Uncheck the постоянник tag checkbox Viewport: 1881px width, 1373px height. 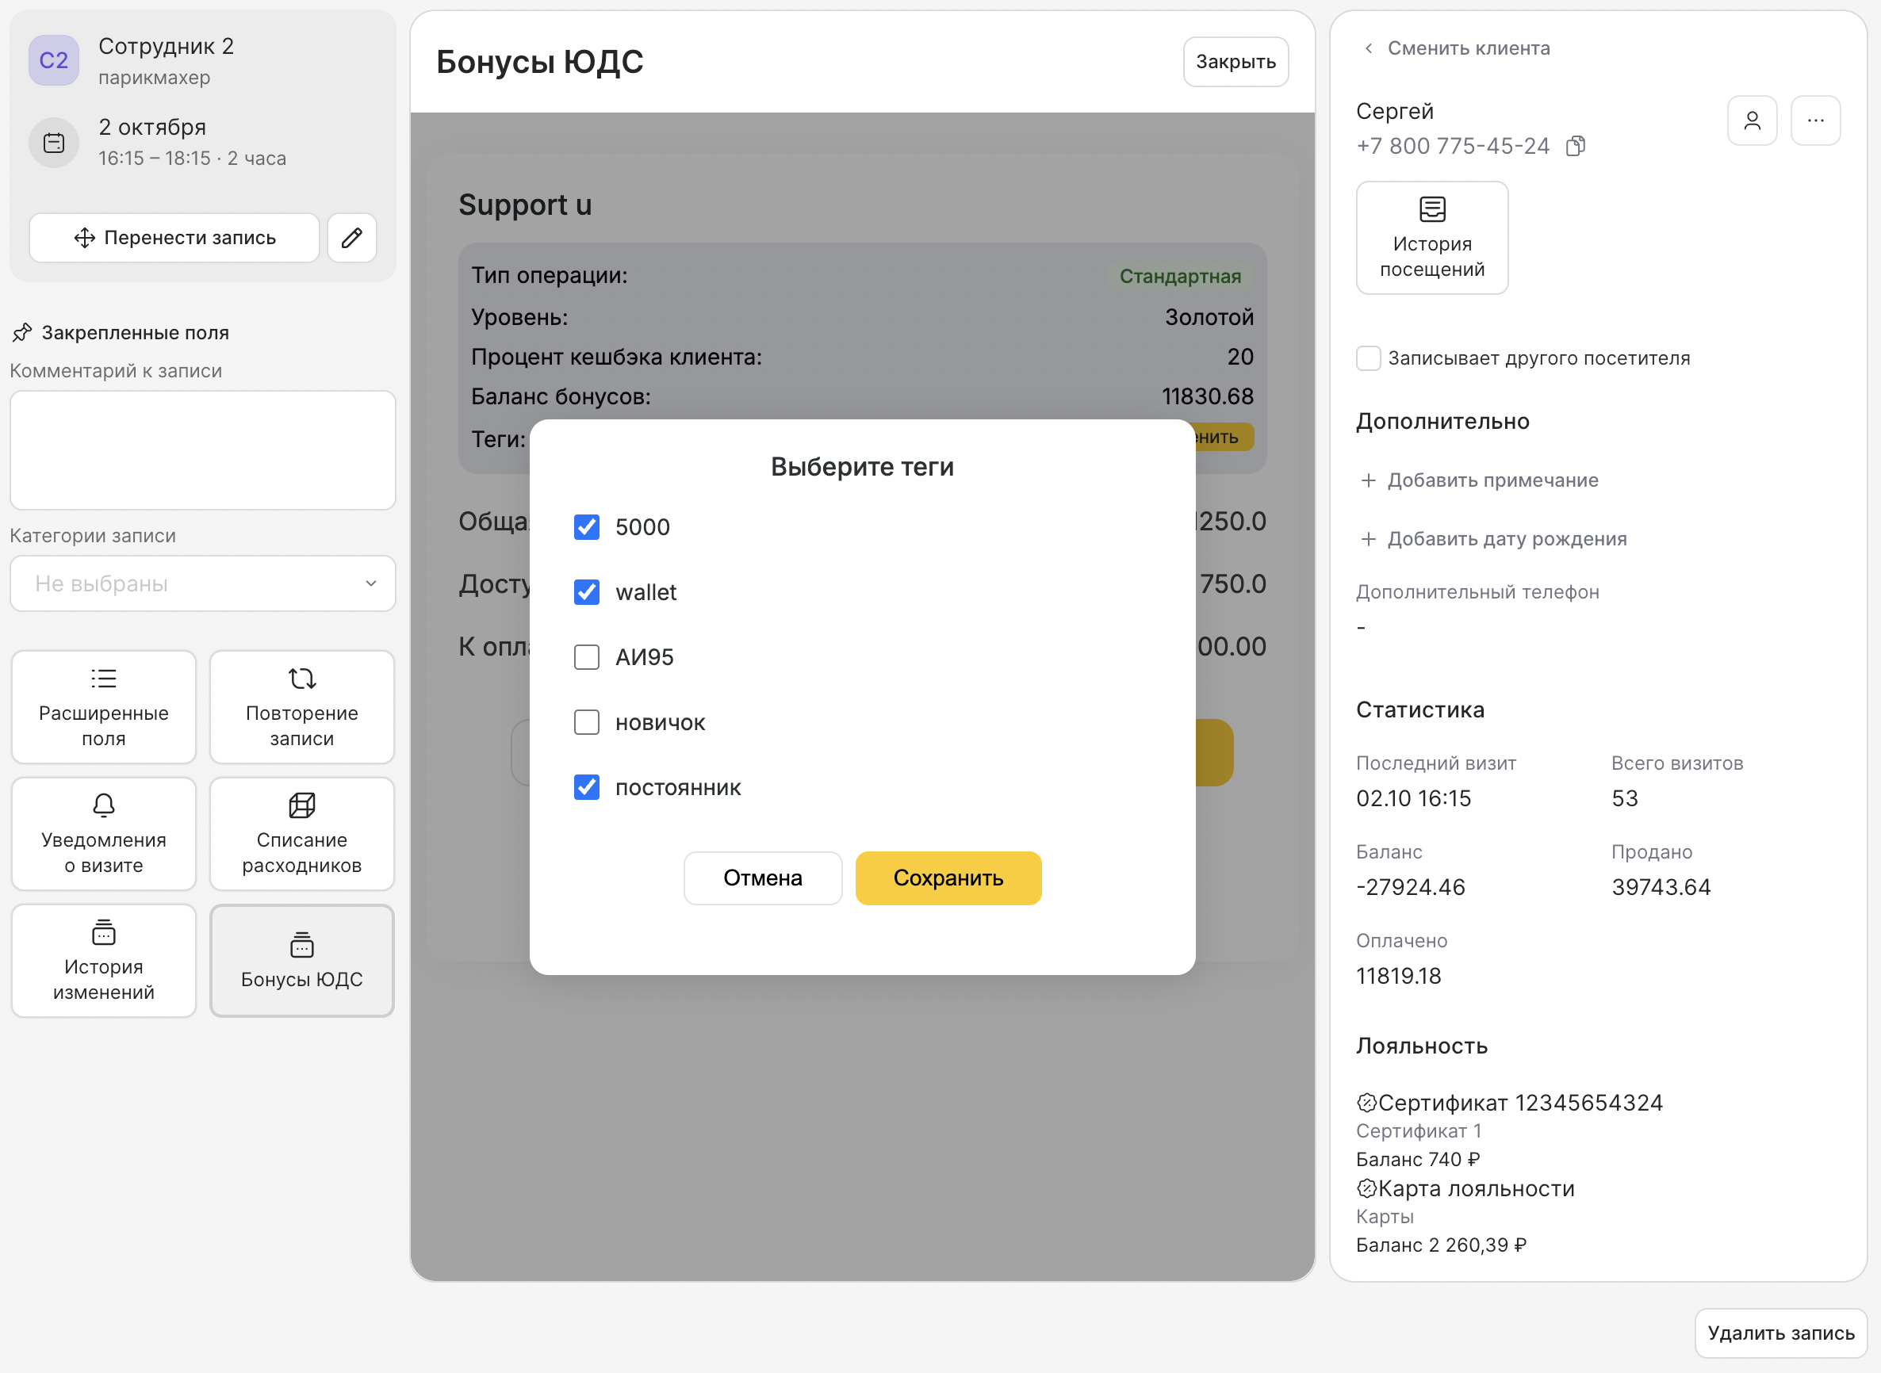587,787
